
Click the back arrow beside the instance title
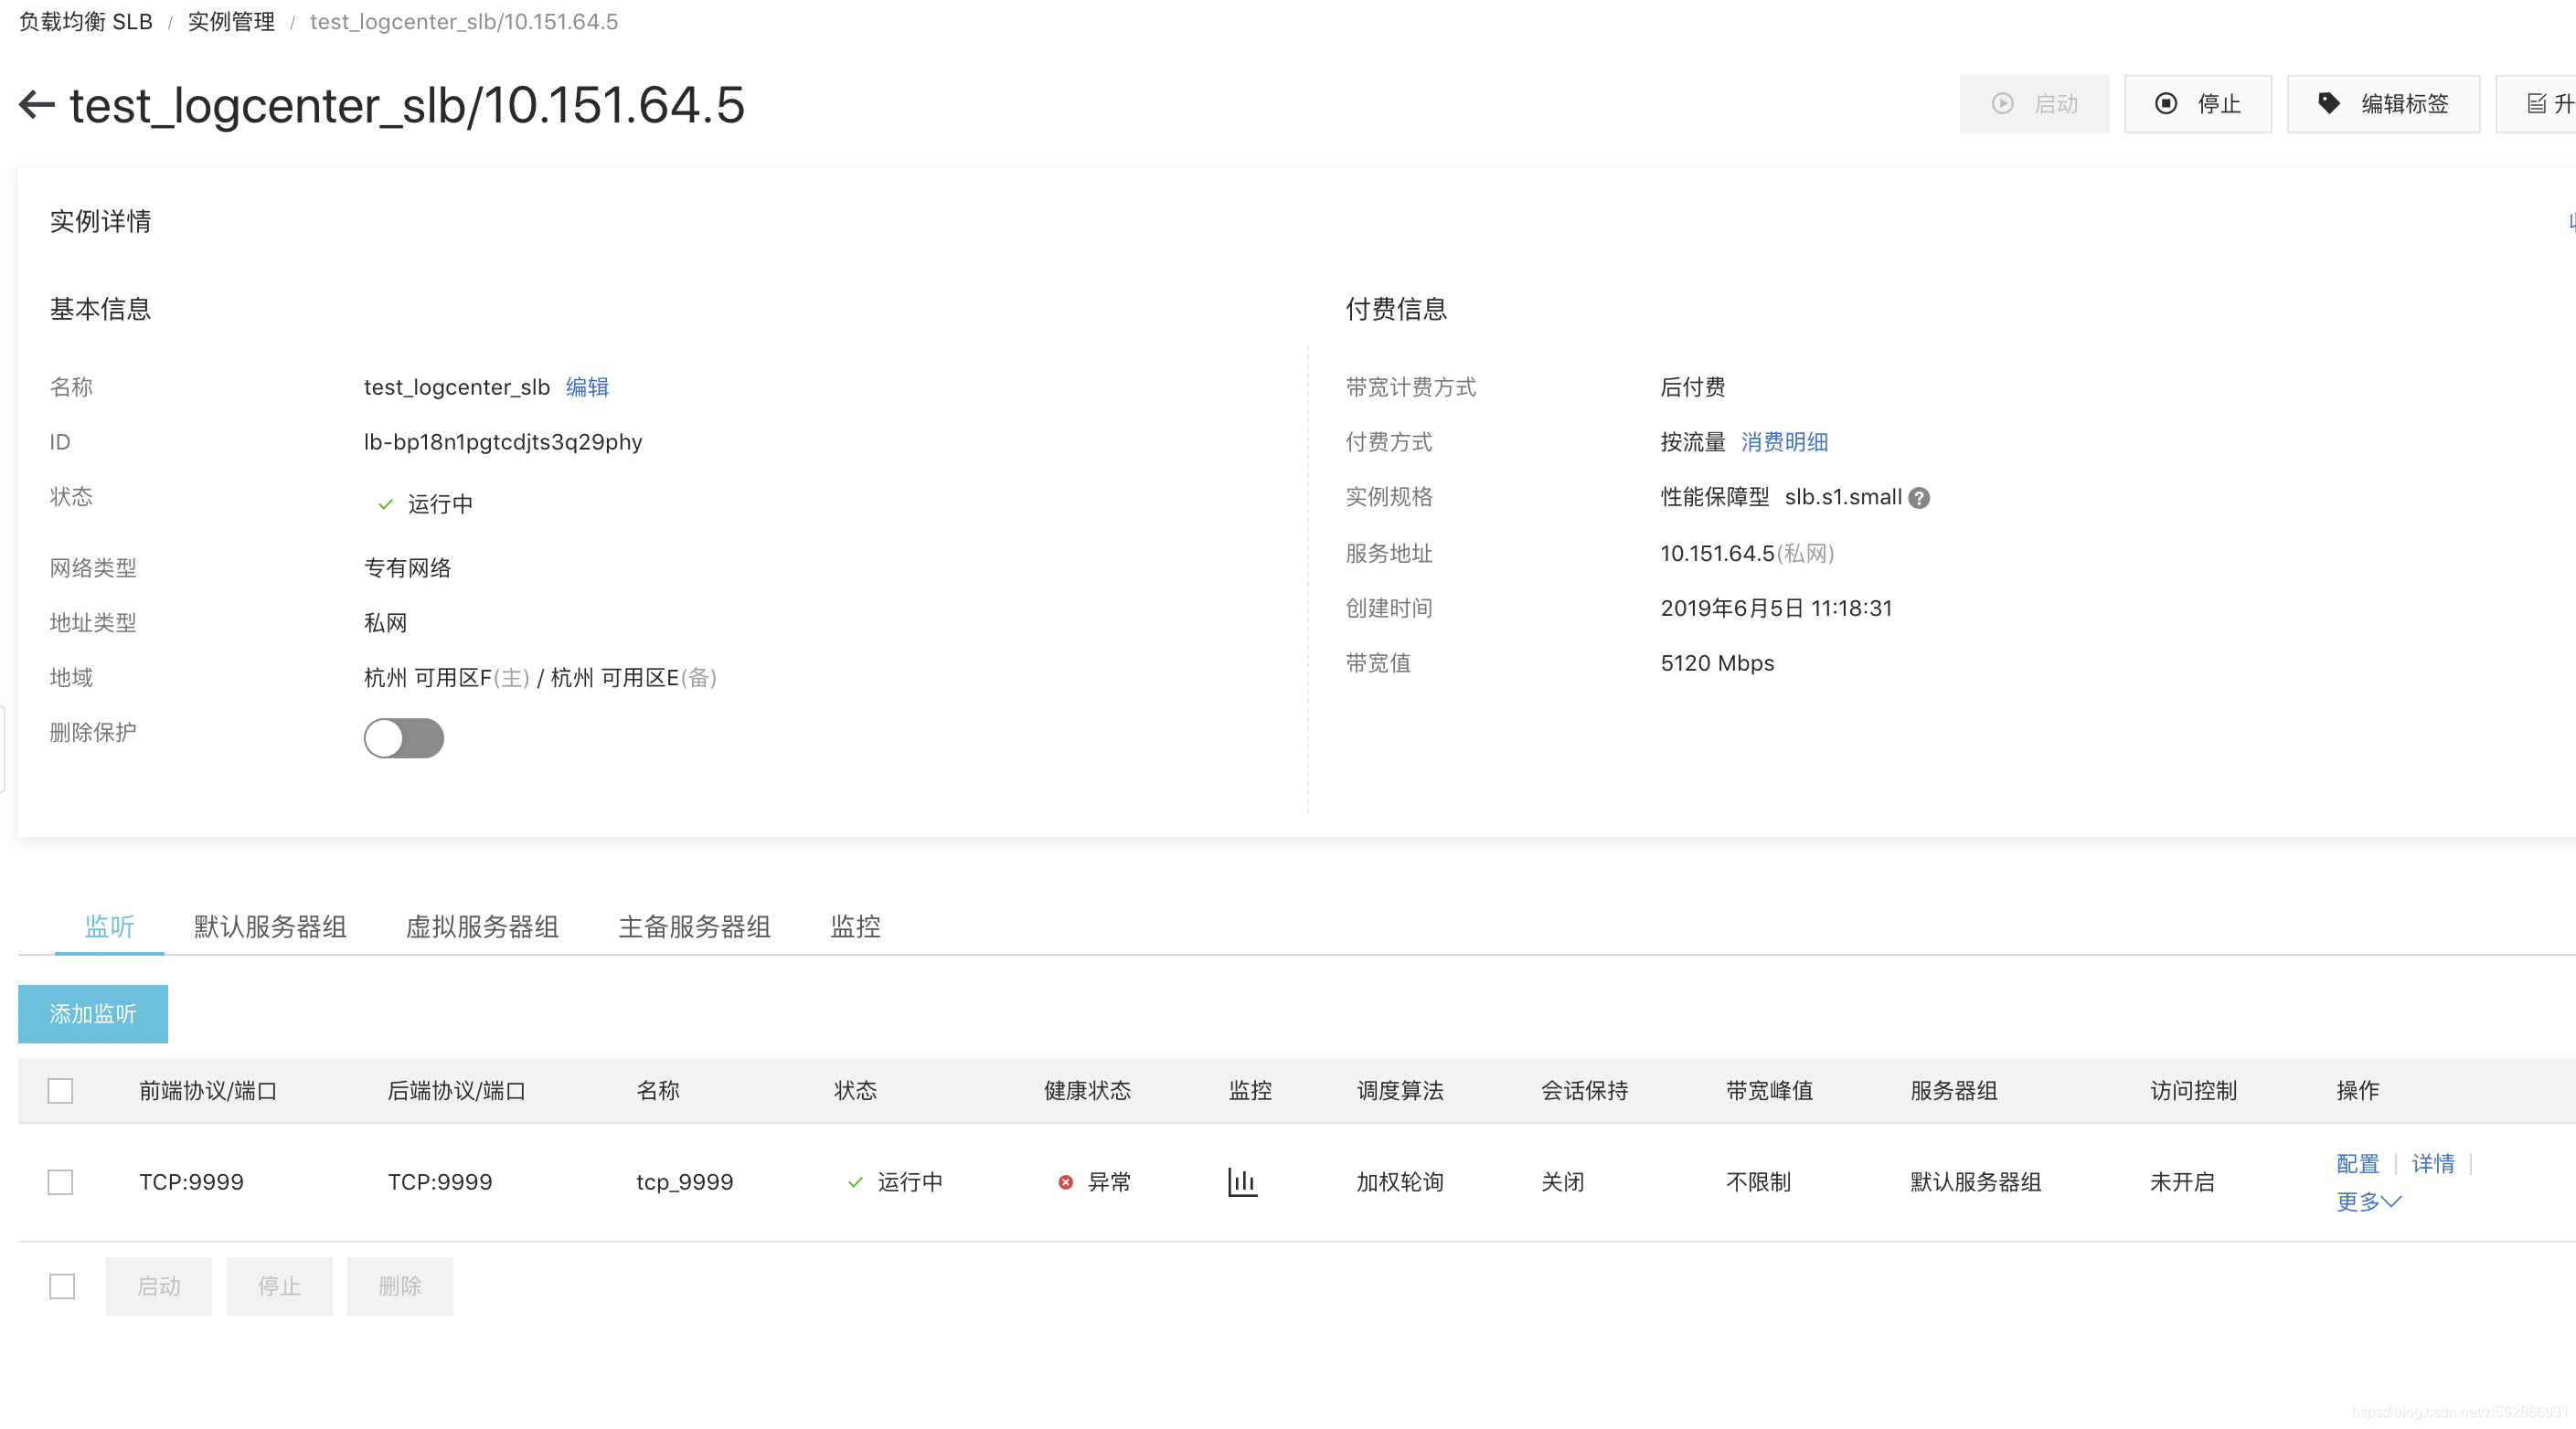coord(37,104)
